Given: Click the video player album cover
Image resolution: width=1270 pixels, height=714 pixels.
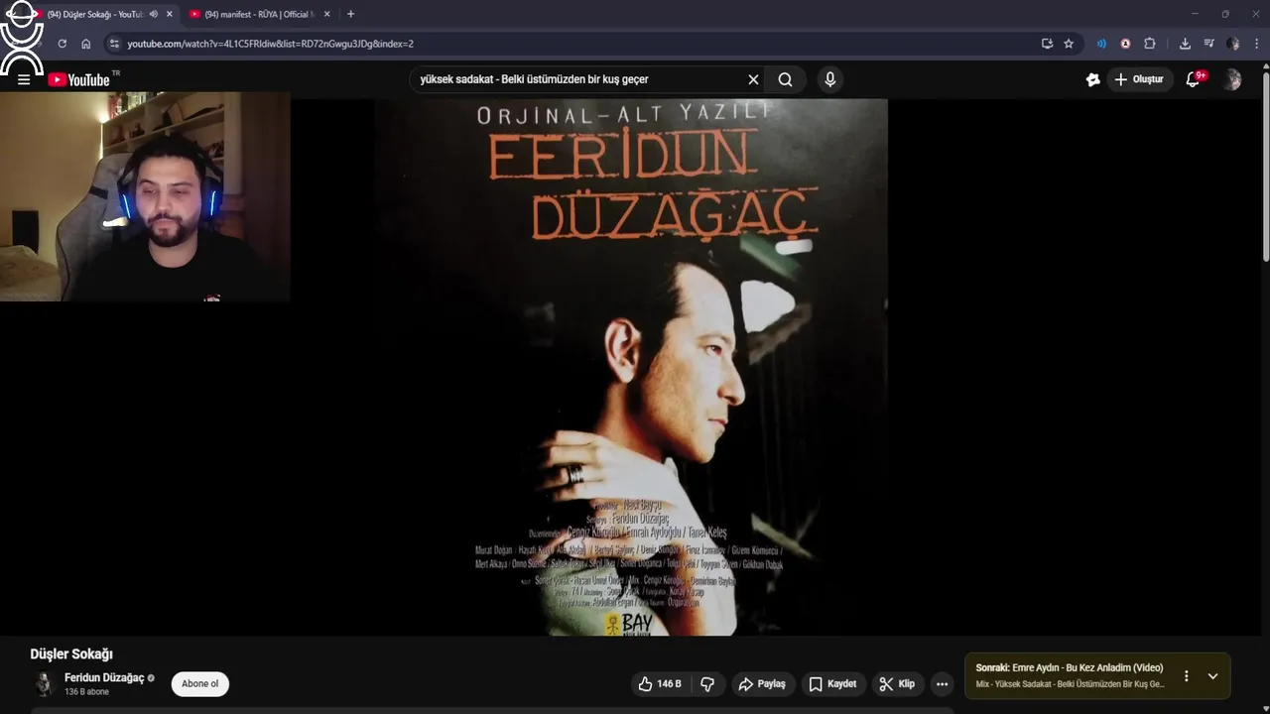Looking at the screenshot, I should 631,367.
